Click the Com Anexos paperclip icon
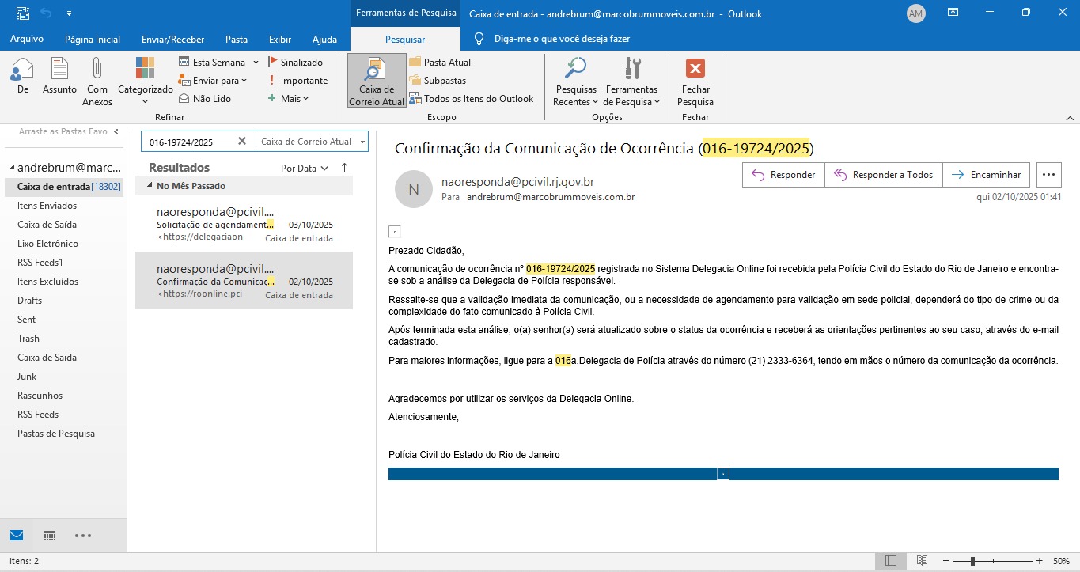 click(x=97, y=70)
